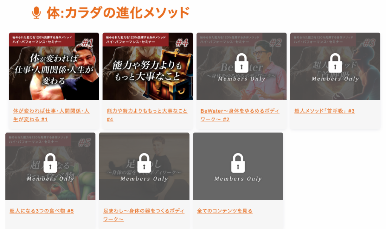Screen dimensions: 386x229
Task: Click the lock icon on BeWater #2 thumbnail
Action: (x=242, y=63)
